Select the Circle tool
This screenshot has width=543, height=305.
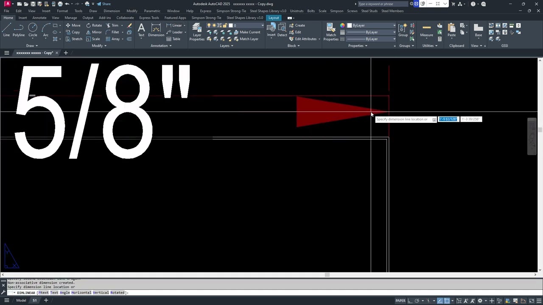tap(33, 30)
